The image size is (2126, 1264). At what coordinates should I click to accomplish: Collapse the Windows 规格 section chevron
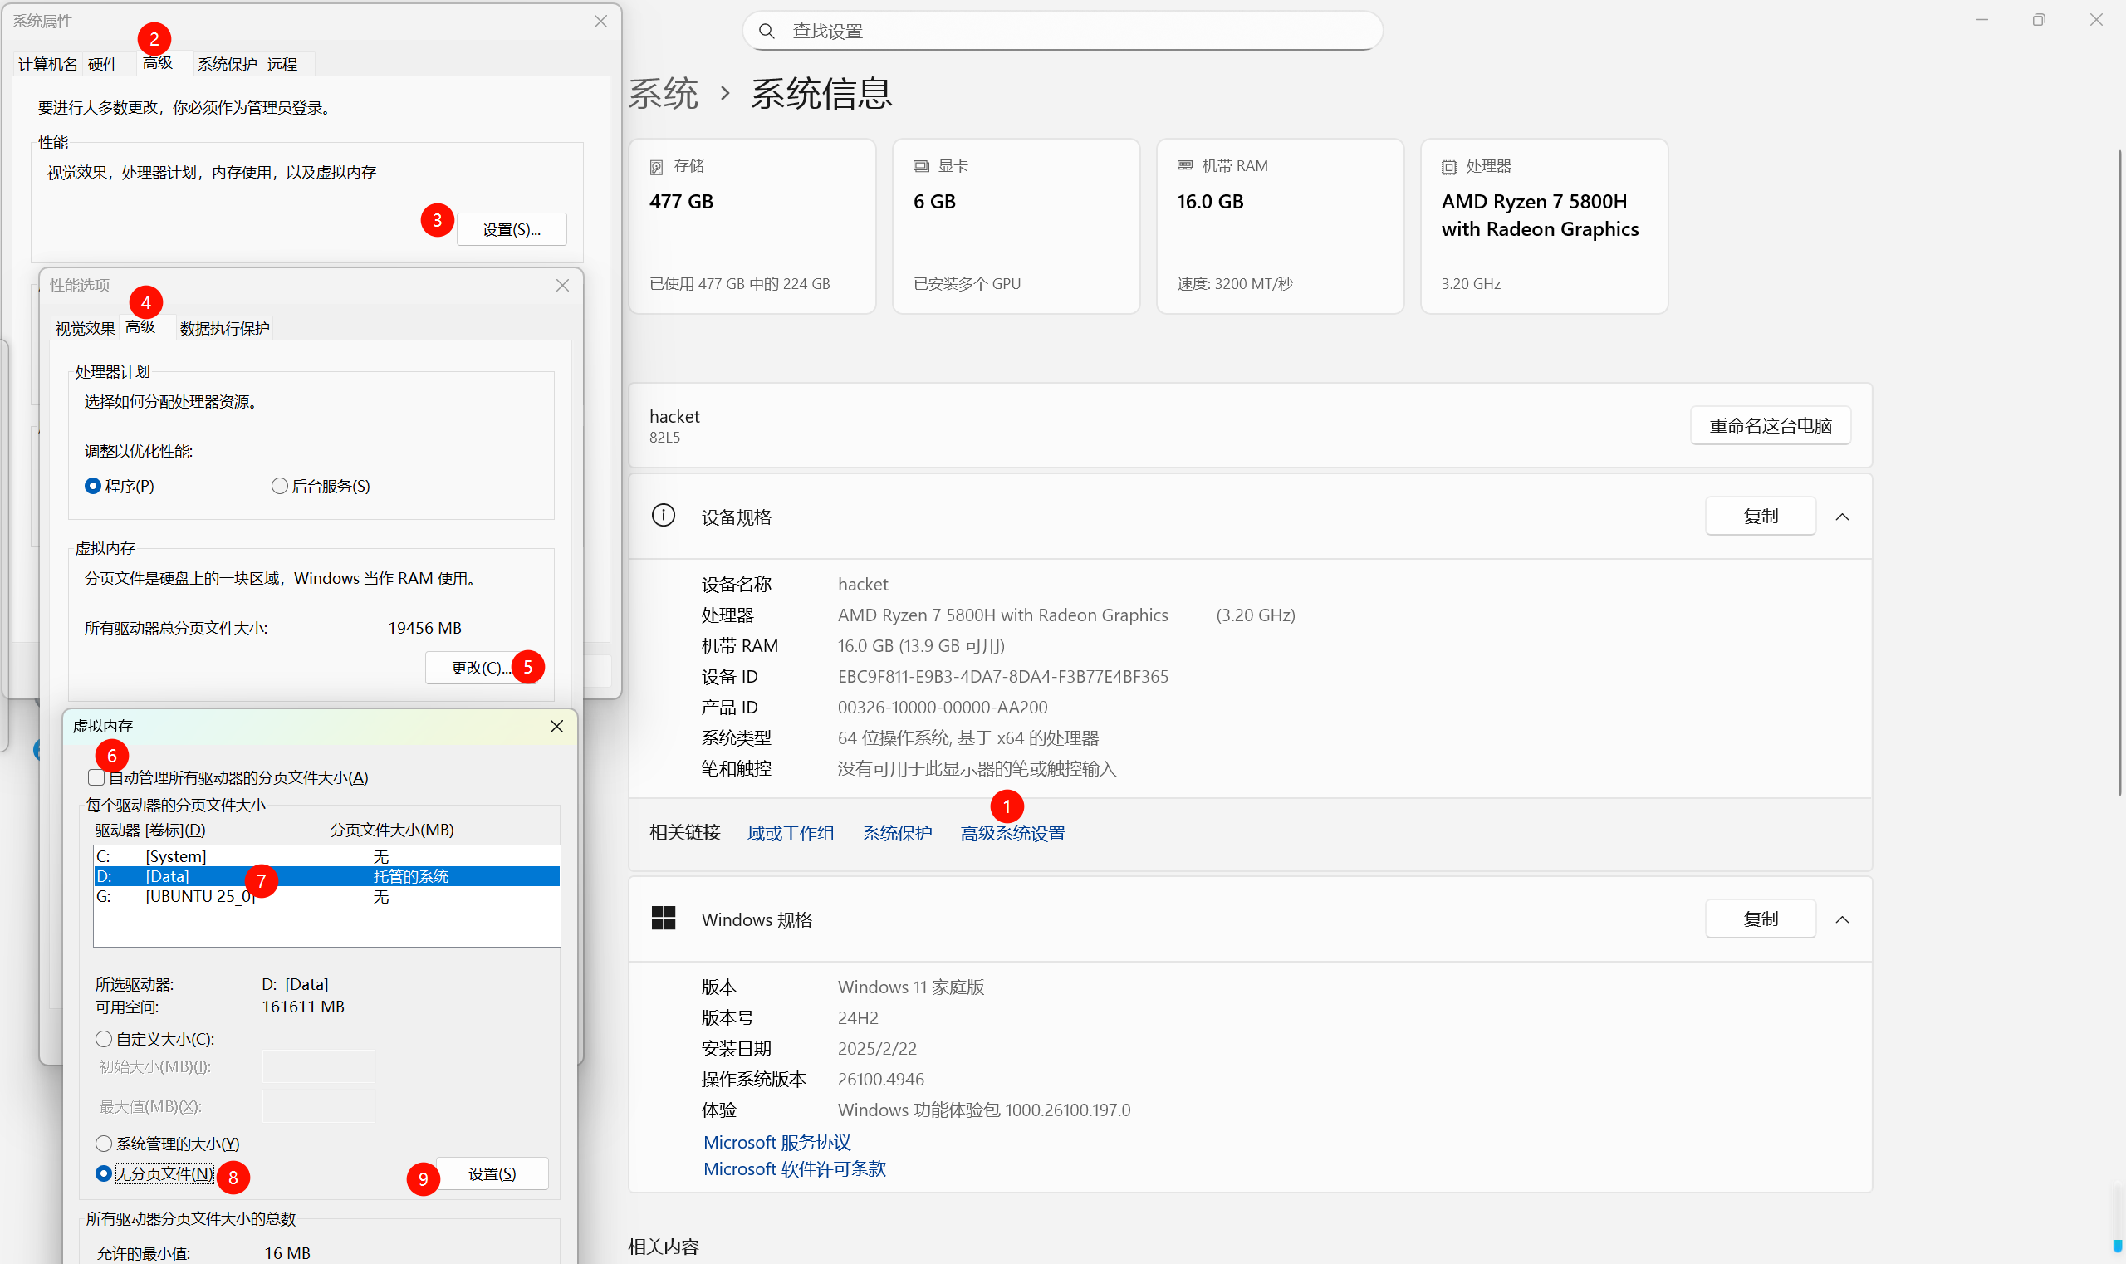pos(1841,919)
